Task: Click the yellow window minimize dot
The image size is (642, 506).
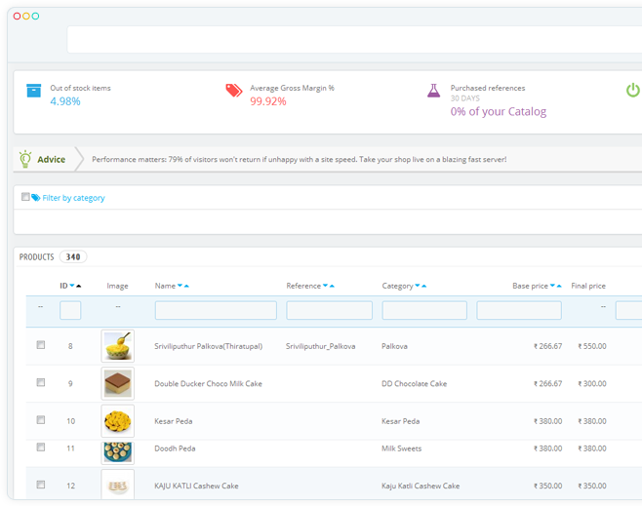Action: click(26, 16)
